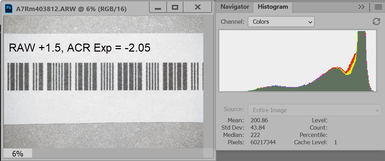Collapse panels using the double-arrow icon
This screenshot has height=161, width=385.
[x=362, y=7]
